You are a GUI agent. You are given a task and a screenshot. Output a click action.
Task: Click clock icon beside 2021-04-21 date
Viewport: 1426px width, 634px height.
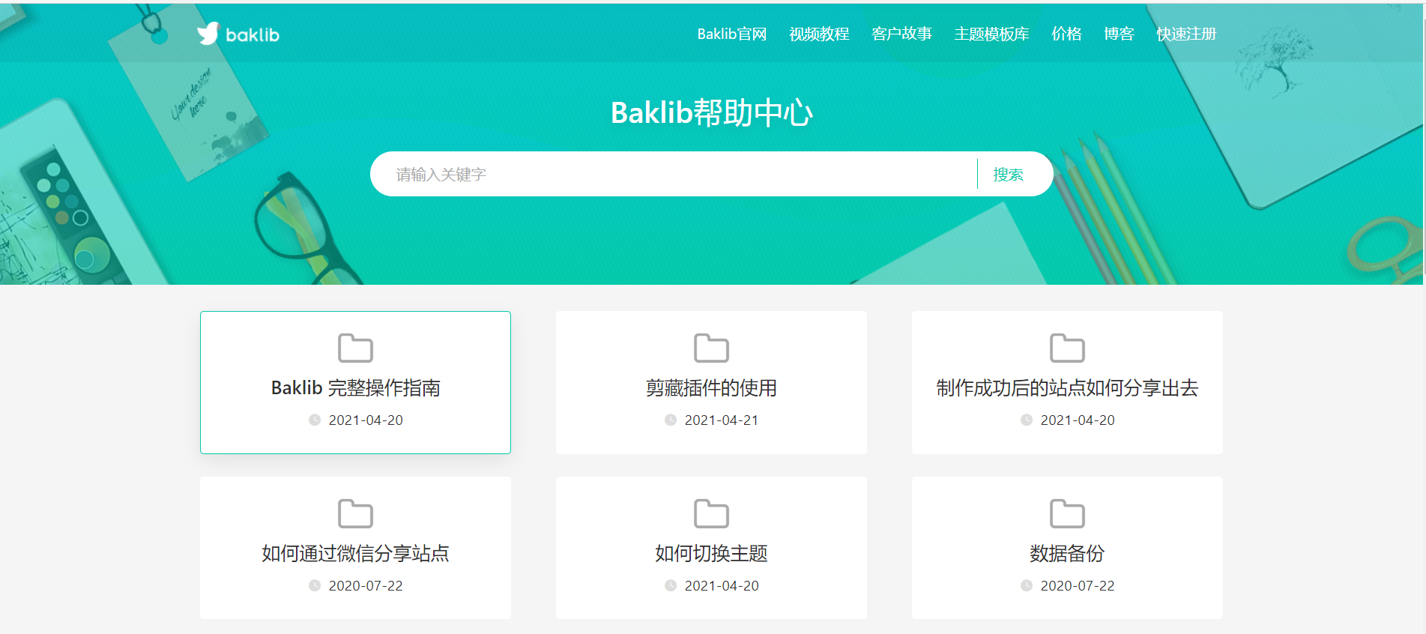(x=671, y=420)
